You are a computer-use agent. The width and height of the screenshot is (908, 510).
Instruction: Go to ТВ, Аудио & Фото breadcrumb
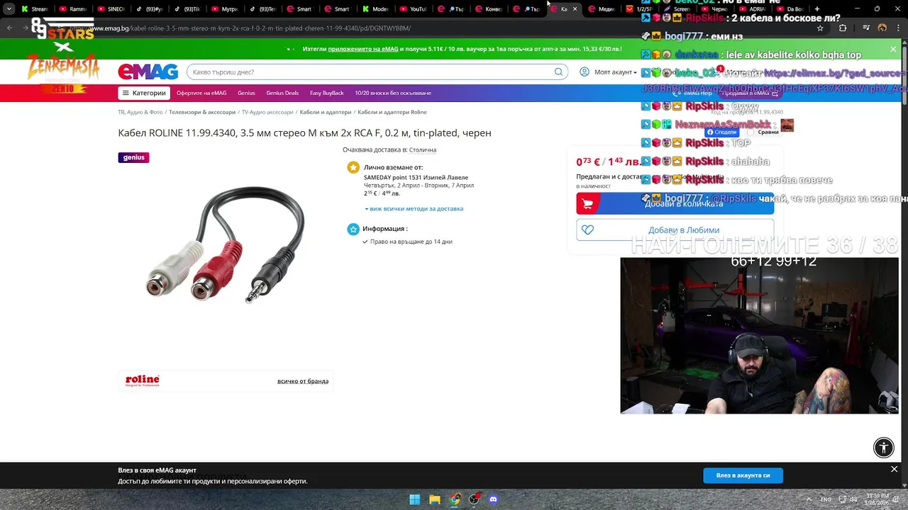pyautogui.click(x=140, y=112)
